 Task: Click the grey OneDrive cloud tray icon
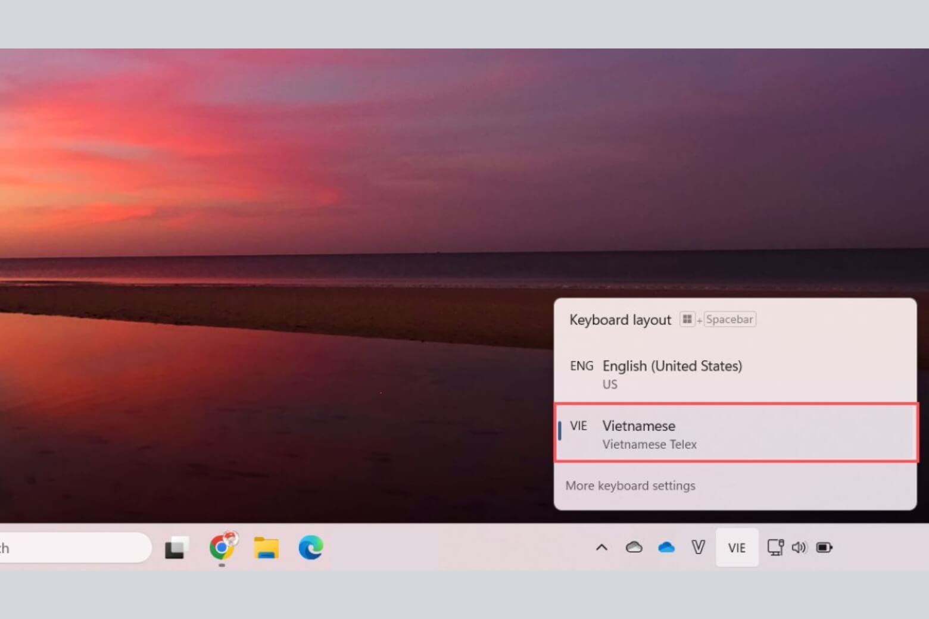(x=634, y=547)
